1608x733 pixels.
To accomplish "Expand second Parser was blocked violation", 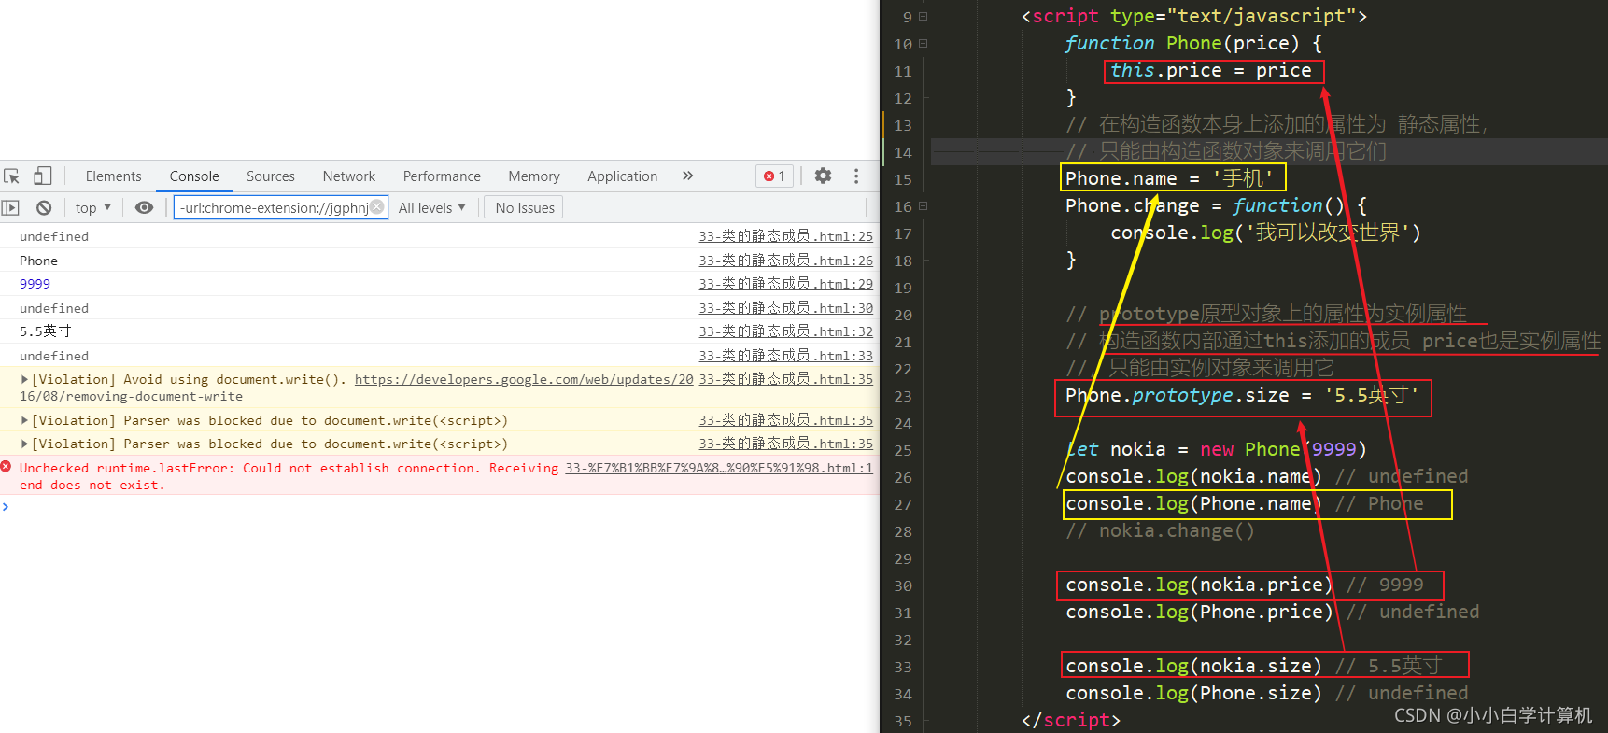I will (x=25, y=444).
